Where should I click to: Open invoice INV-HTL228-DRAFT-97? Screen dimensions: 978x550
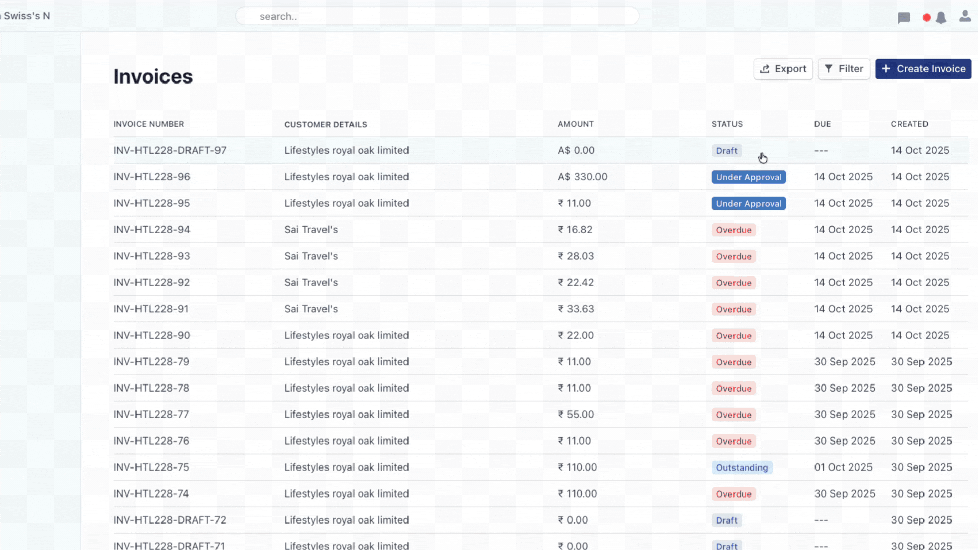click(x=170, y=150)
